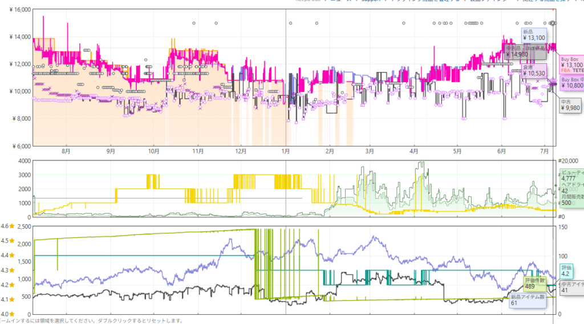Click the 4.3 star rating axis icon
Image resolution: width=584 pixels, height=324 pixels.
pos(13,270)
